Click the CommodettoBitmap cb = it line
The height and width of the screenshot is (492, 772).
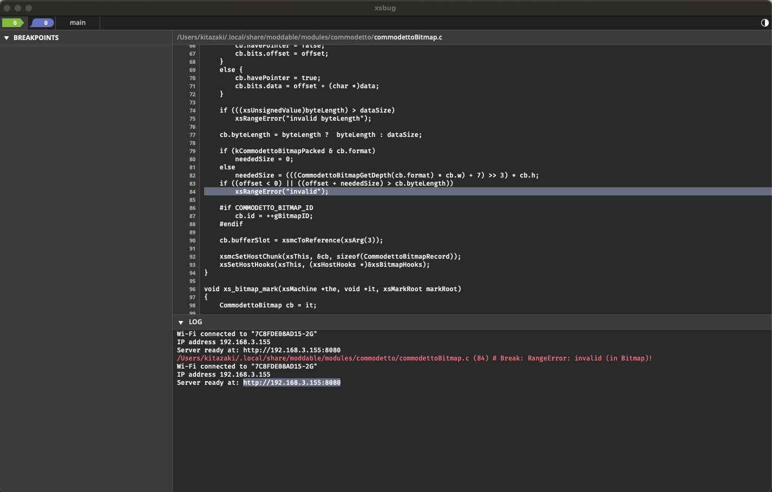[268, 305]
